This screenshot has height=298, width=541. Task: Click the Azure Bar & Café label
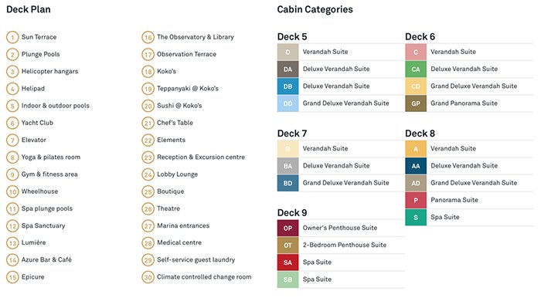click(x=46, y=259)
